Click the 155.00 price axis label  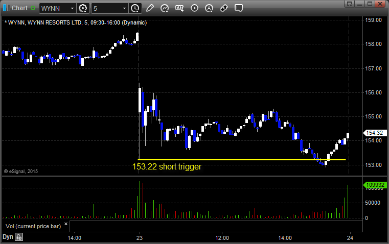[373, 116]
